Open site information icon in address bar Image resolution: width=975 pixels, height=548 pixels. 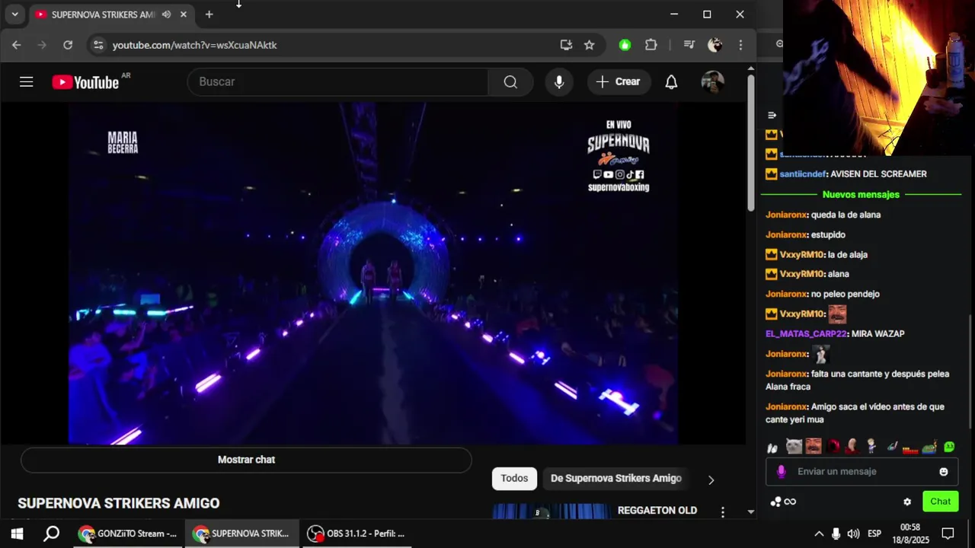coord(98,45)
